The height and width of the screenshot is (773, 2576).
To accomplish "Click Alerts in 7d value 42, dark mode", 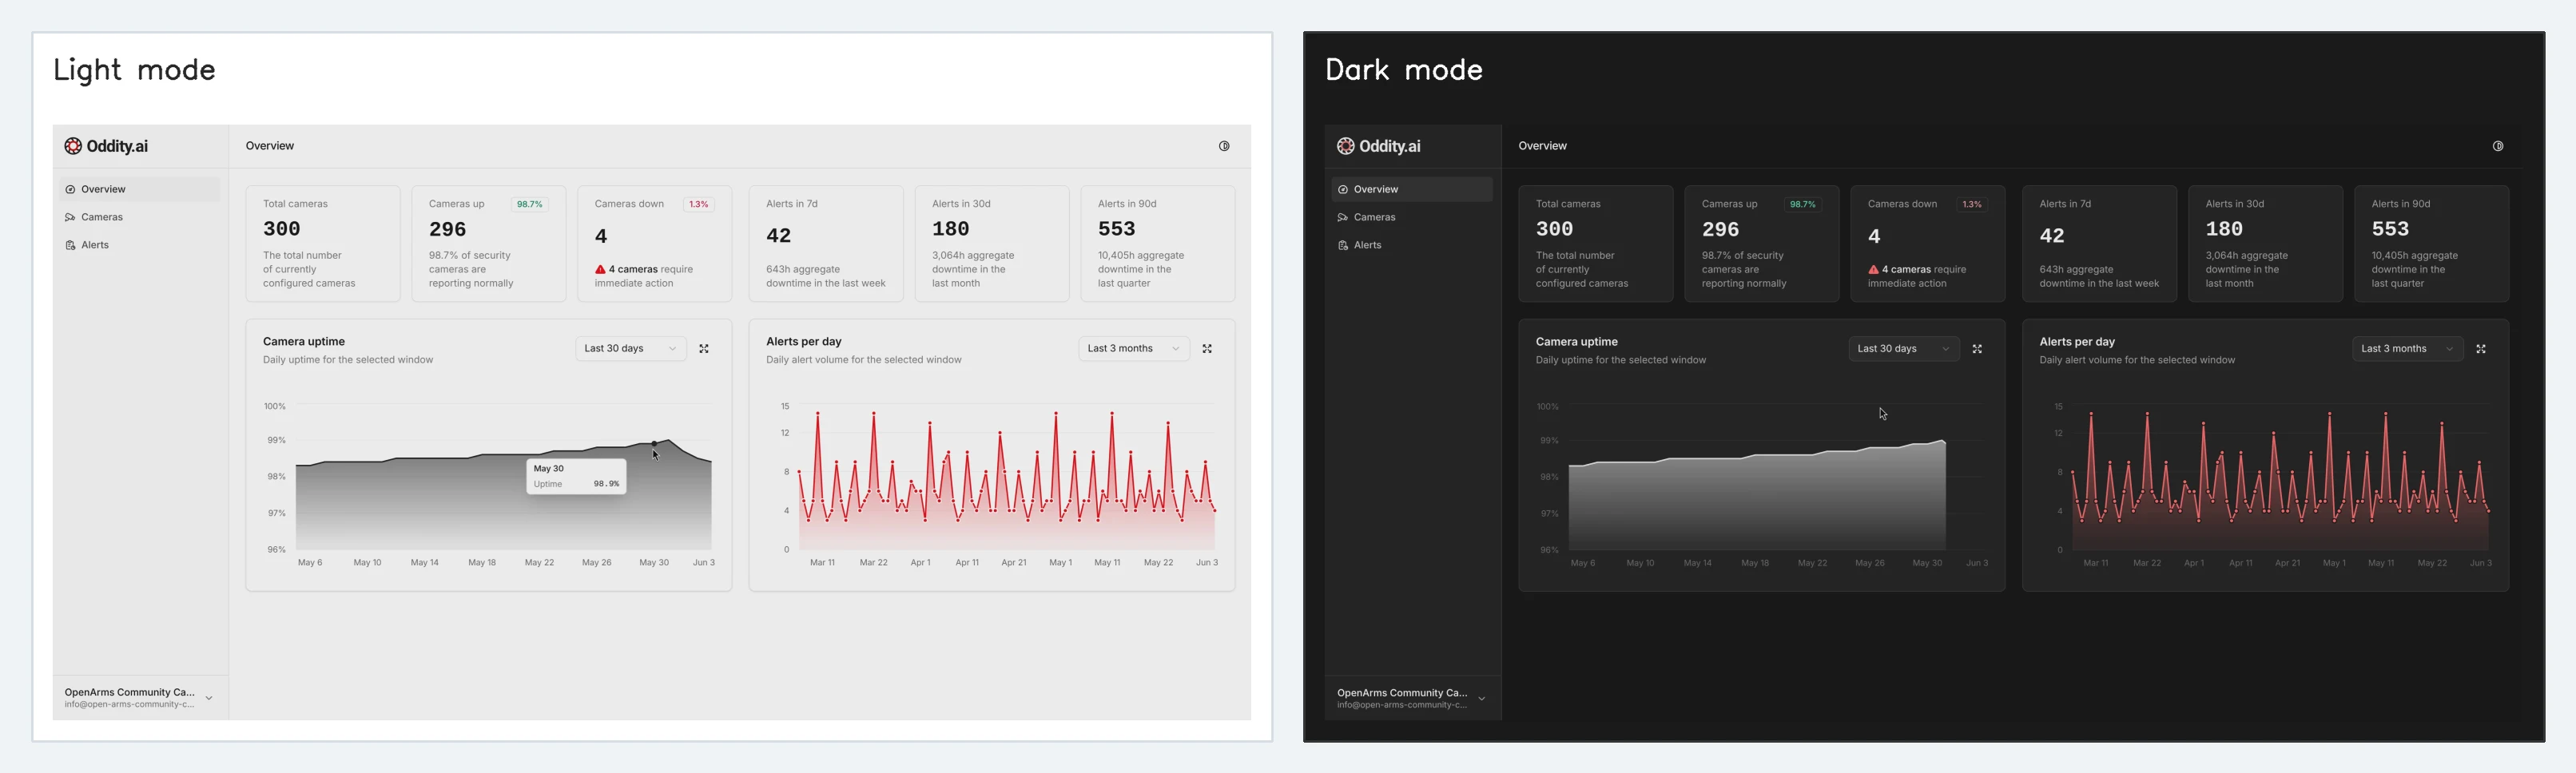I will tap(2052, 236).
